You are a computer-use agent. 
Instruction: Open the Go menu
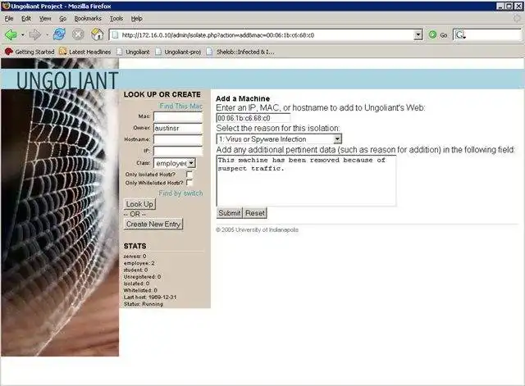[63, 19]
